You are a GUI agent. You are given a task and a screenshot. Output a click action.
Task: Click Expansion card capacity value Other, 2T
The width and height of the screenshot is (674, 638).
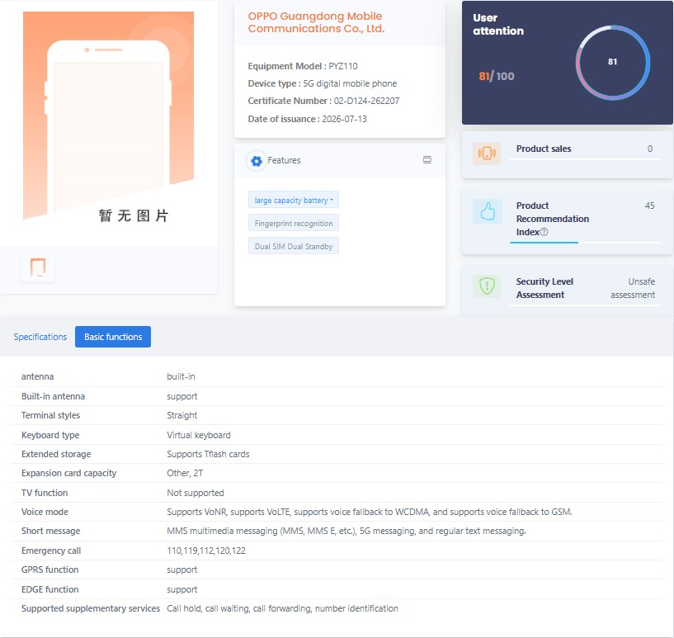185,473
